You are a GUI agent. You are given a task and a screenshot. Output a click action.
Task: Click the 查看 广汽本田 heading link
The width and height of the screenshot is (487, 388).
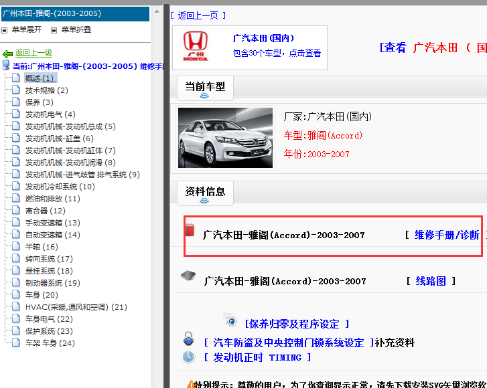[x=433, y=47]
